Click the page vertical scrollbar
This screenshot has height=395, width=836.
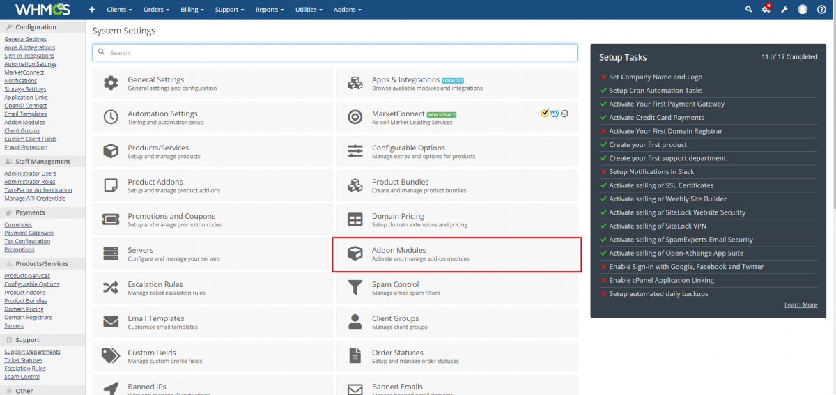coord(833,104)
